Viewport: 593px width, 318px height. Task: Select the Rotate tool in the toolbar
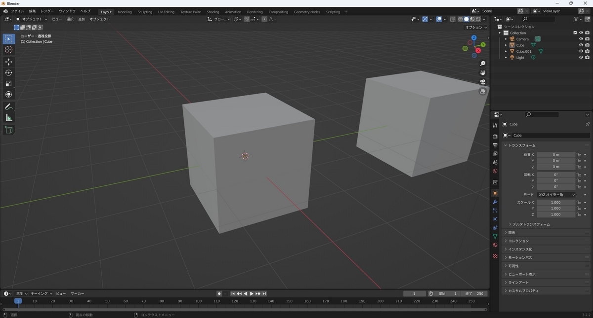point(8,72)
